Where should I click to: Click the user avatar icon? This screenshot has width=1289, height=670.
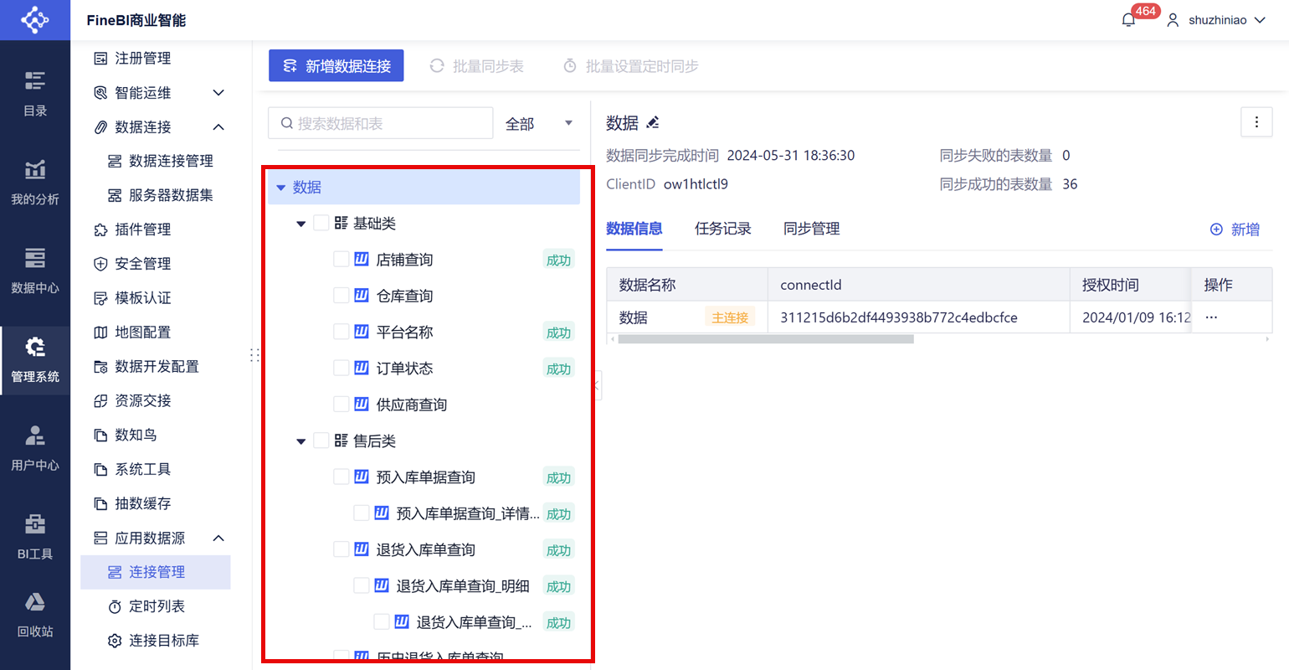(1173, 20)
